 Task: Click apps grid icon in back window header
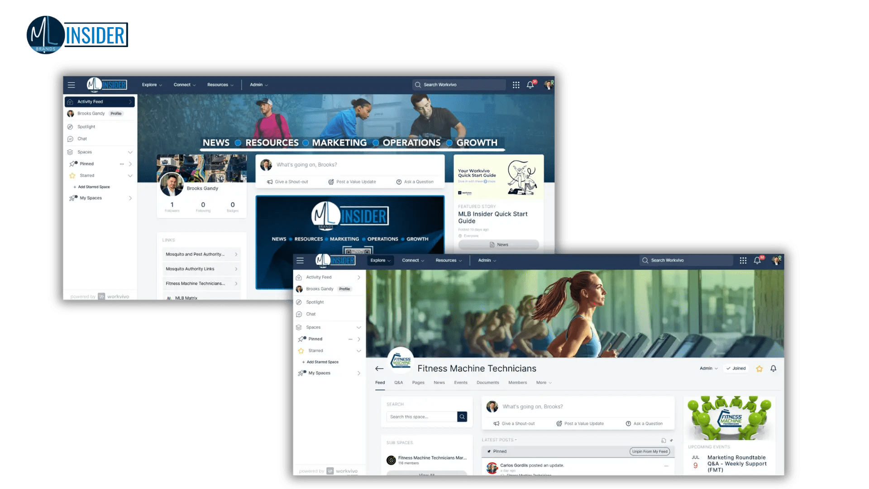coord(516,85)
